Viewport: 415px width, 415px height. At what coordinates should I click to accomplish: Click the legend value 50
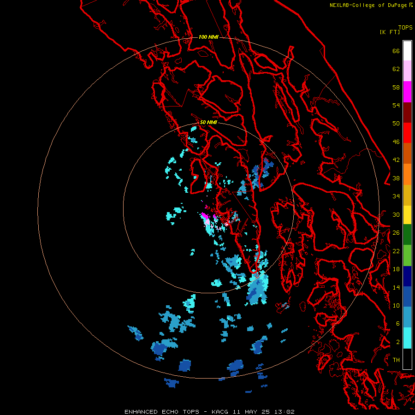pyautogui.click(x=396, y=123)
